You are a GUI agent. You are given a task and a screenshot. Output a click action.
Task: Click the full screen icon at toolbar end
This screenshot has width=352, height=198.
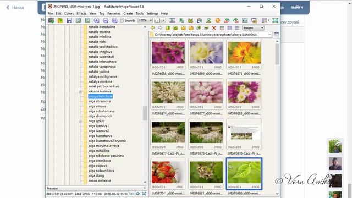(x=275, y=20)
